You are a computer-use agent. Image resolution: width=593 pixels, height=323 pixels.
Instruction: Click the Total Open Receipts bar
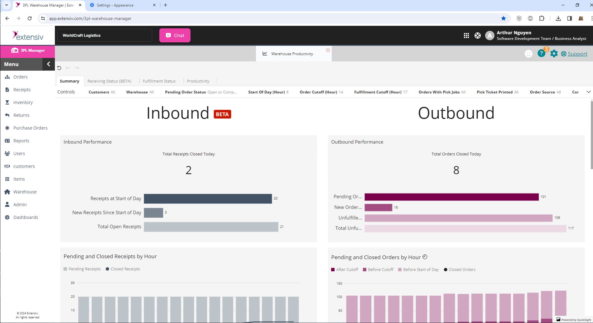[x=211, y=227]
